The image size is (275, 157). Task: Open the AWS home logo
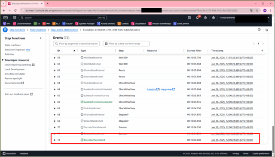coord(6,18)
